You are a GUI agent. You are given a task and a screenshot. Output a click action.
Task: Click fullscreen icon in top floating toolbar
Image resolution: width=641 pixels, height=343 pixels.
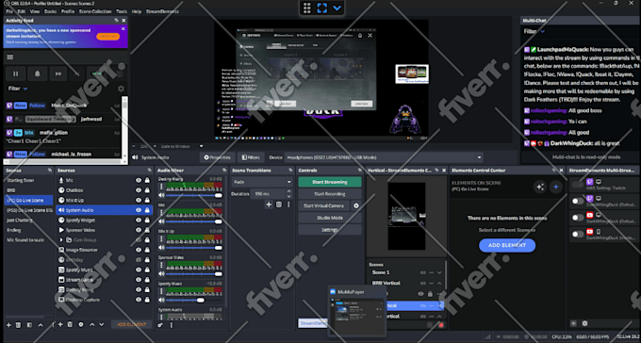[322, 8]
